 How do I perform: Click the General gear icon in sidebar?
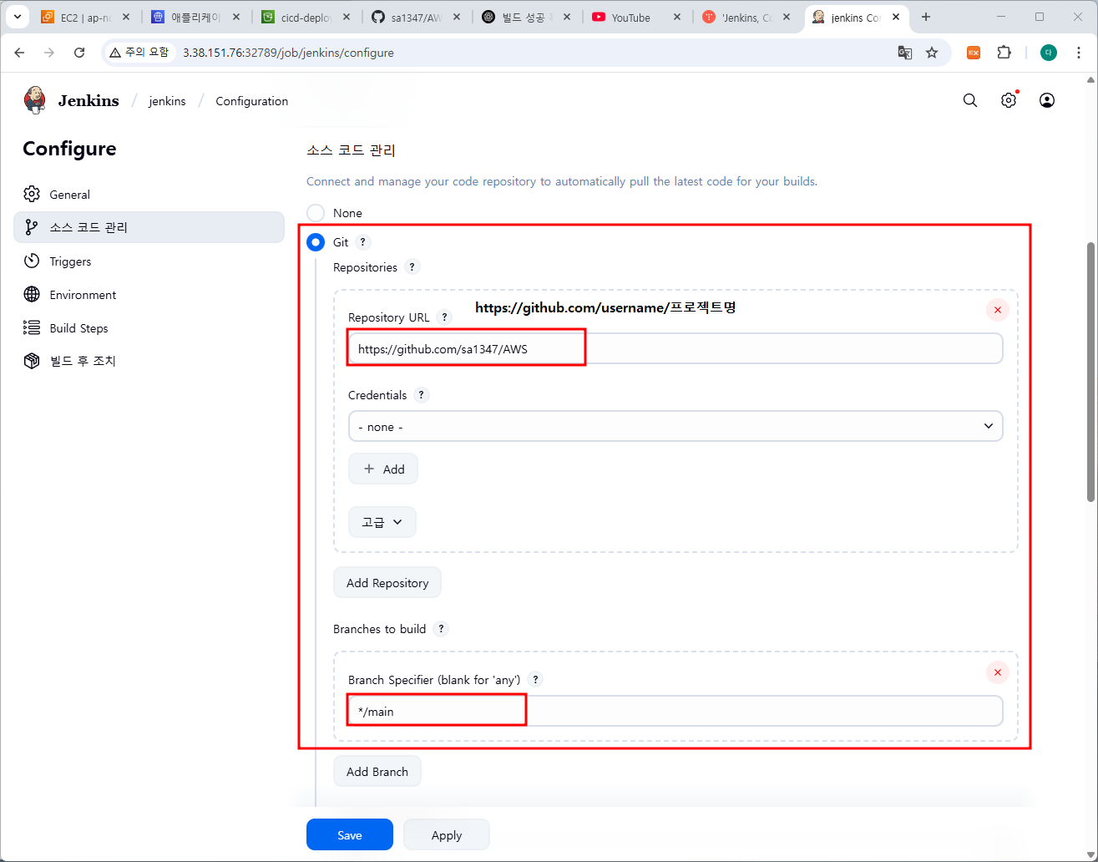point(32,194)
